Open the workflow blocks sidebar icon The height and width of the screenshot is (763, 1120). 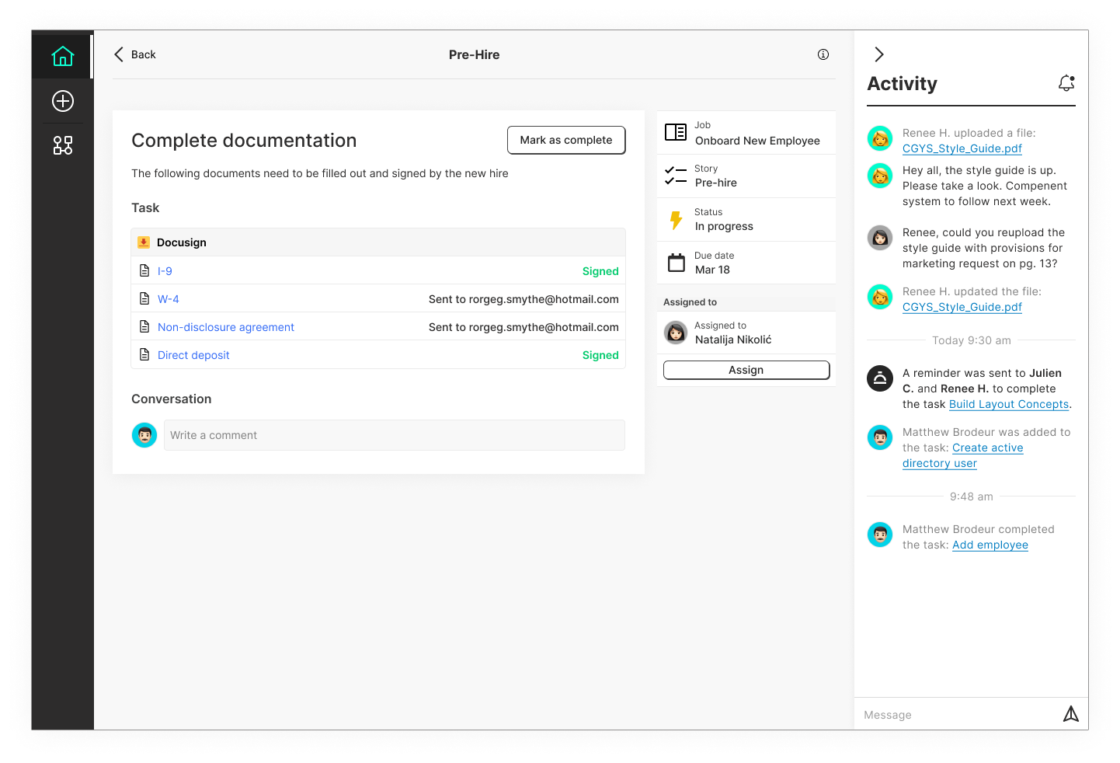[x=63, y=145]
